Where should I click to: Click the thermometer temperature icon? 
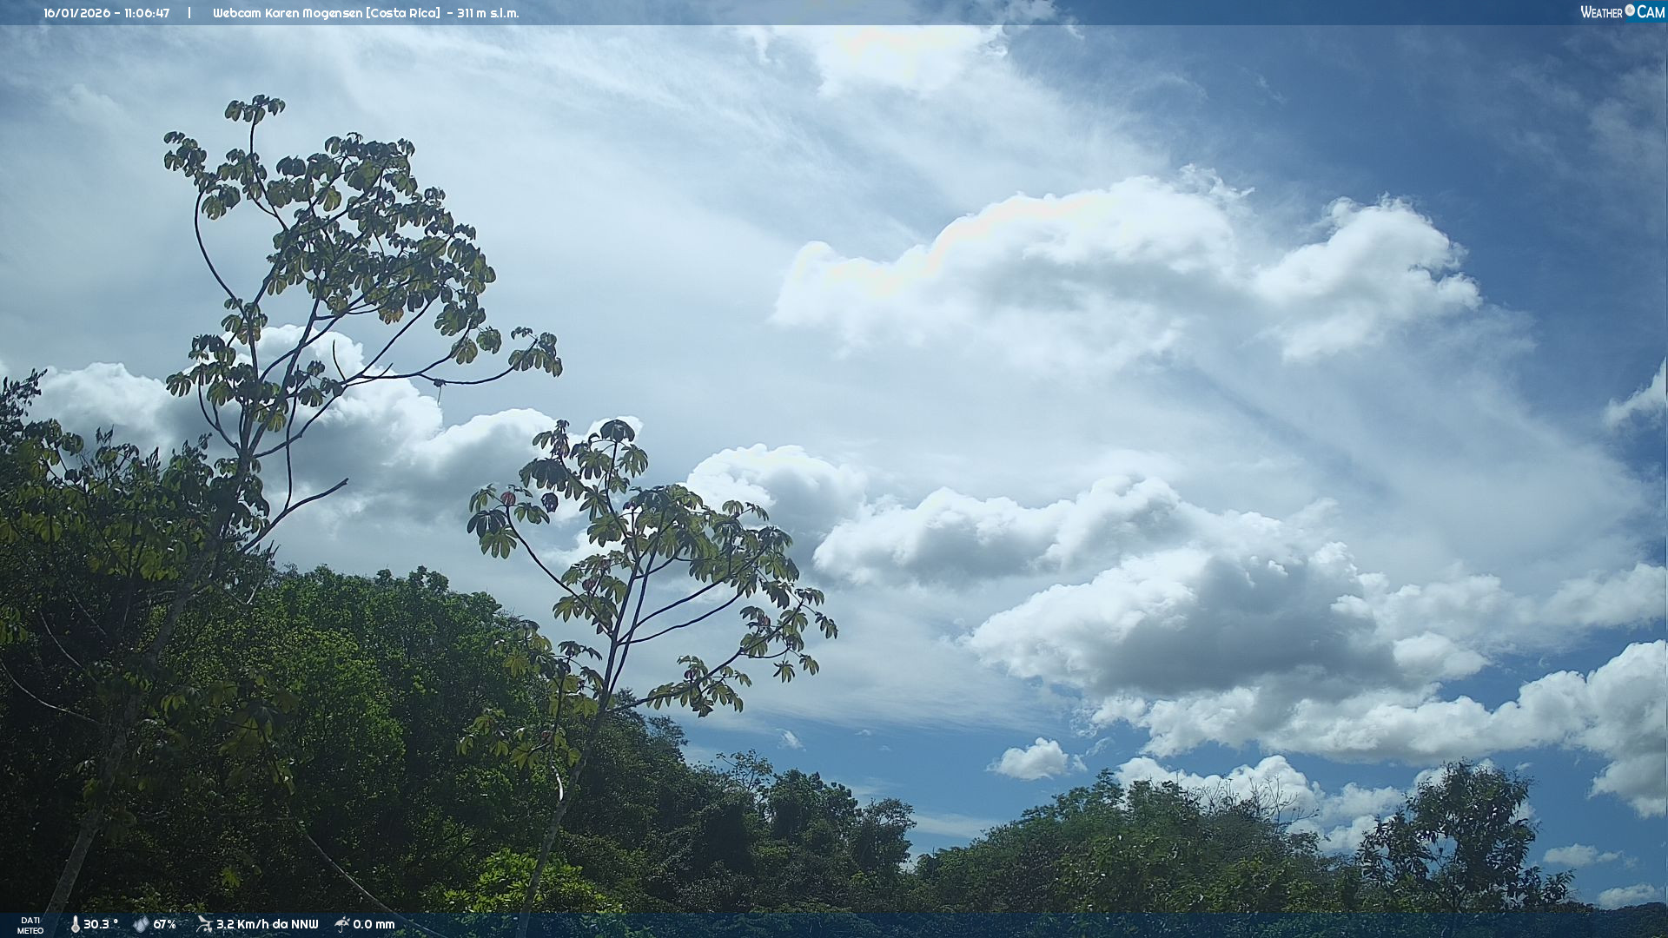click(75, 924)
